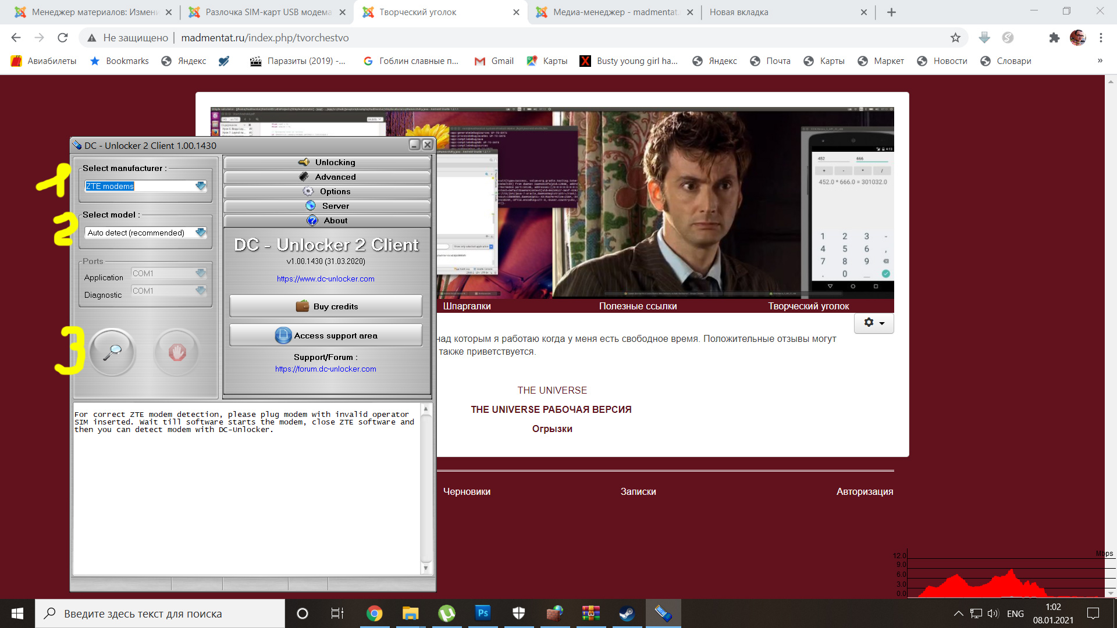Minimize the DC-Unlocker client window
1117x628 pixels.
click(x=414, y=145)
